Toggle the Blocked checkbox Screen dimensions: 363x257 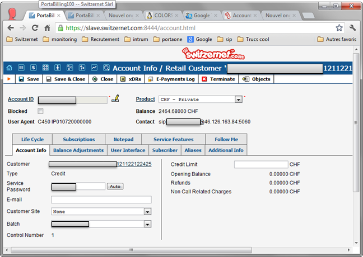[40, 111]
